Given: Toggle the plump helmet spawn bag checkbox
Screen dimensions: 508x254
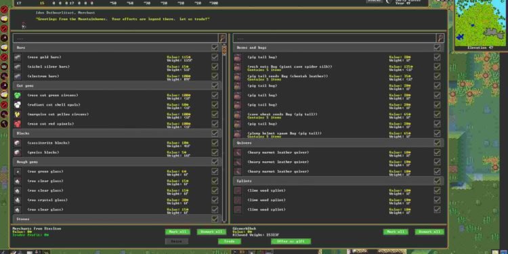Looking at the screenshot, I should pos(437,133).
